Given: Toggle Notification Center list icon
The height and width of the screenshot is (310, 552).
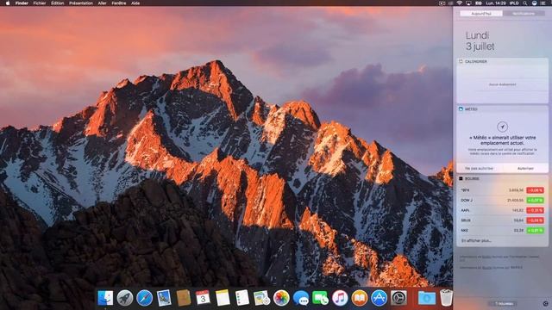Looking at the screenshot, I should pyautogui.click(x=543, y=3).
